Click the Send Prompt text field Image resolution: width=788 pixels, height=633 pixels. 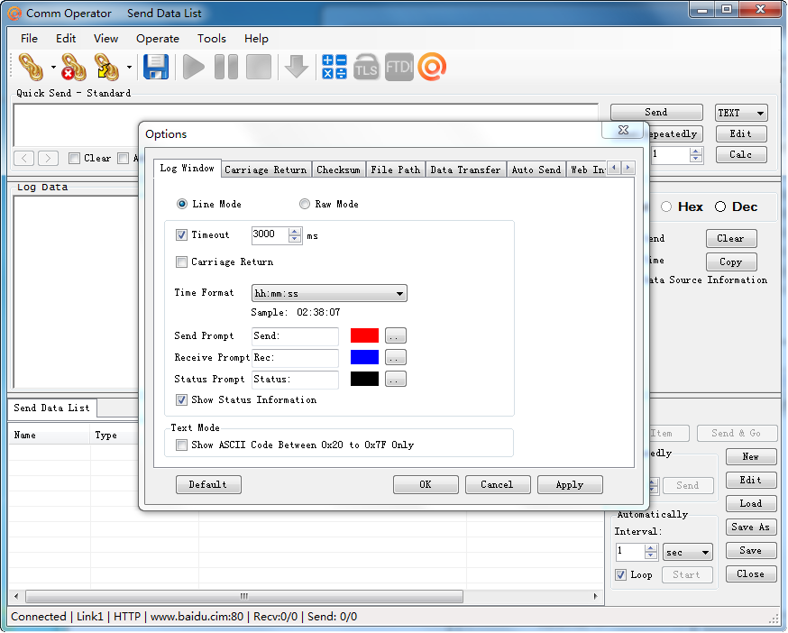click(x=295, y=335)
